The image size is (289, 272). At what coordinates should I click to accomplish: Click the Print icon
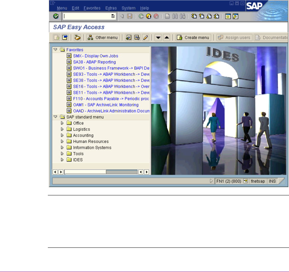[x=167, y=16]
